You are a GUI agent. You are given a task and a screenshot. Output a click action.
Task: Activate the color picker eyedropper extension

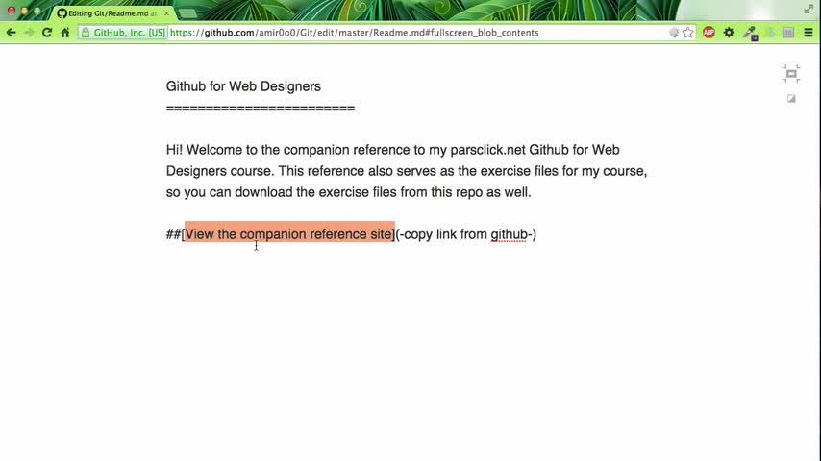pos(749,33)
